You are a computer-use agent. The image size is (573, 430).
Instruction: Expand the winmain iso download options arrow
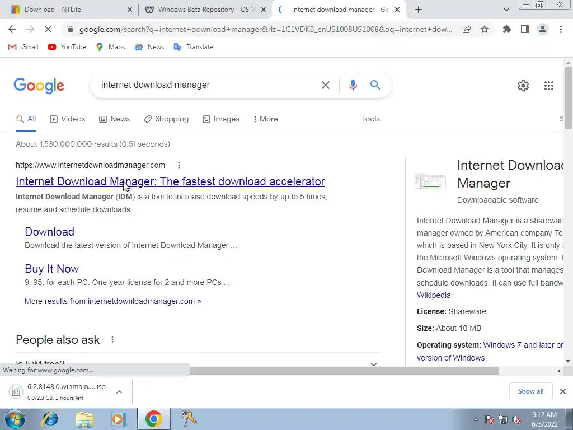pyautogui.click(x=119, y=391)
